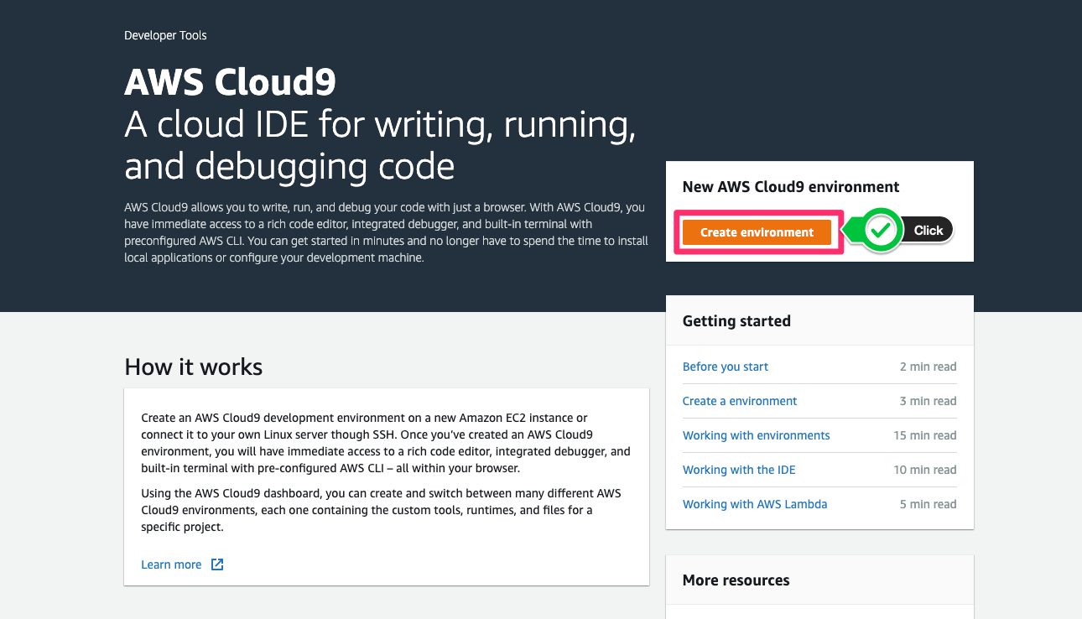Viewport: 1082px width, 619px height.
Task: Click the 15 min read label
Action: (x=924, y=435)
